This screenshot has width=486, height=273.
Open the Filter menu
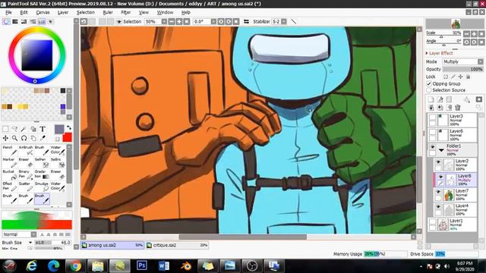125,12
